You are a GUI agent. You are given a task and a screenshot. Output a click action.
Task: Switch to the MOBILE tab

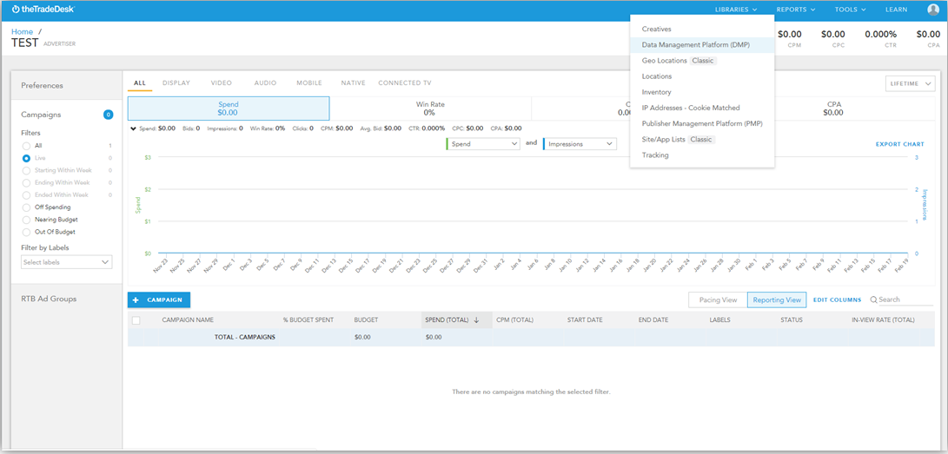309,83
